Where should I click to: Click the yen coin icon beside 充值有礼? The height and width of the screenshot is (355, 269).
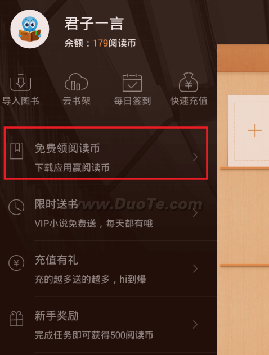click(16, 263)
